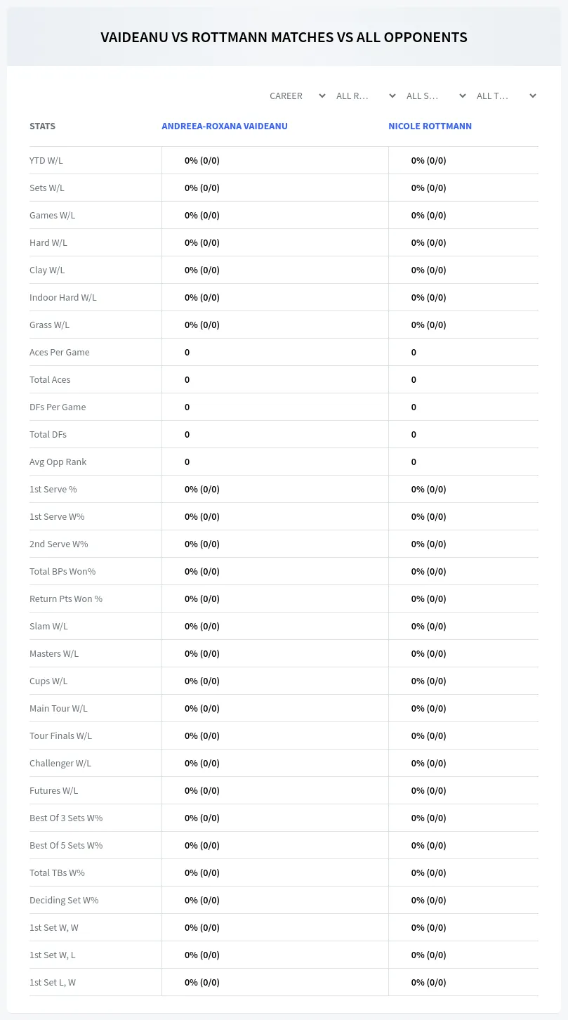Click the page title heading text
This screenshot has width=568, height=1020.
(284, 37)
